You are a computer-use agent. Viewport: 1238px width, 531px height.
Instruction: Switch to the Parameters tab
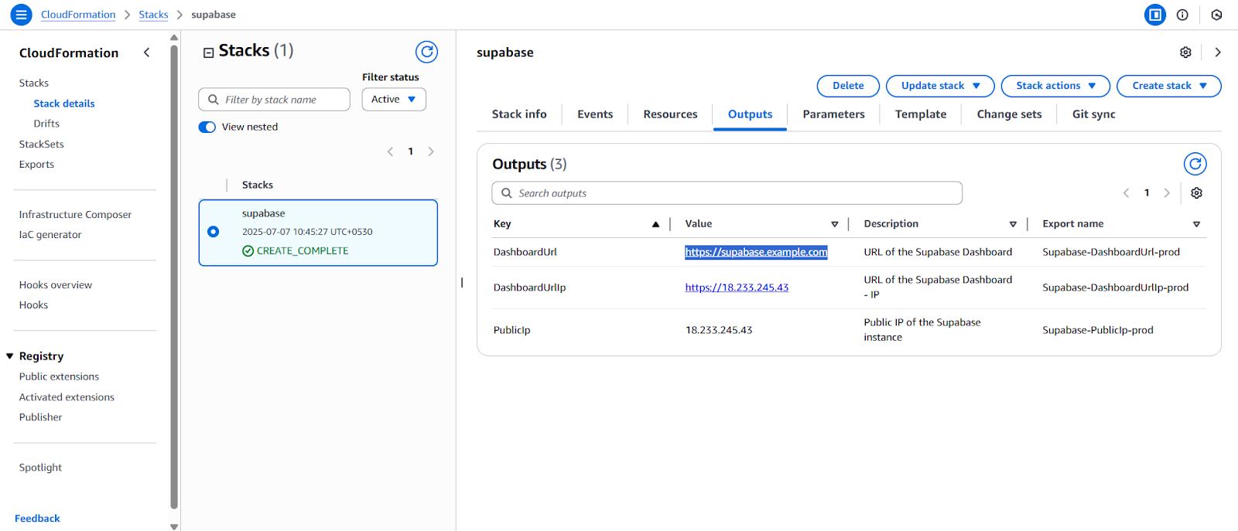(x=833, y=114)
